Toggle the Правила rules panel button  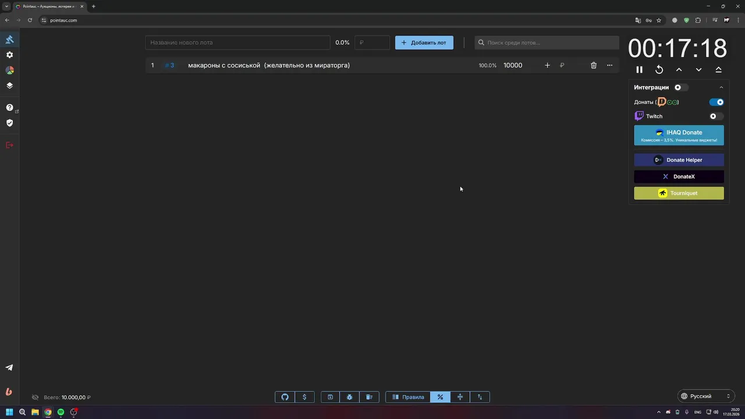[x=408, y=397]
